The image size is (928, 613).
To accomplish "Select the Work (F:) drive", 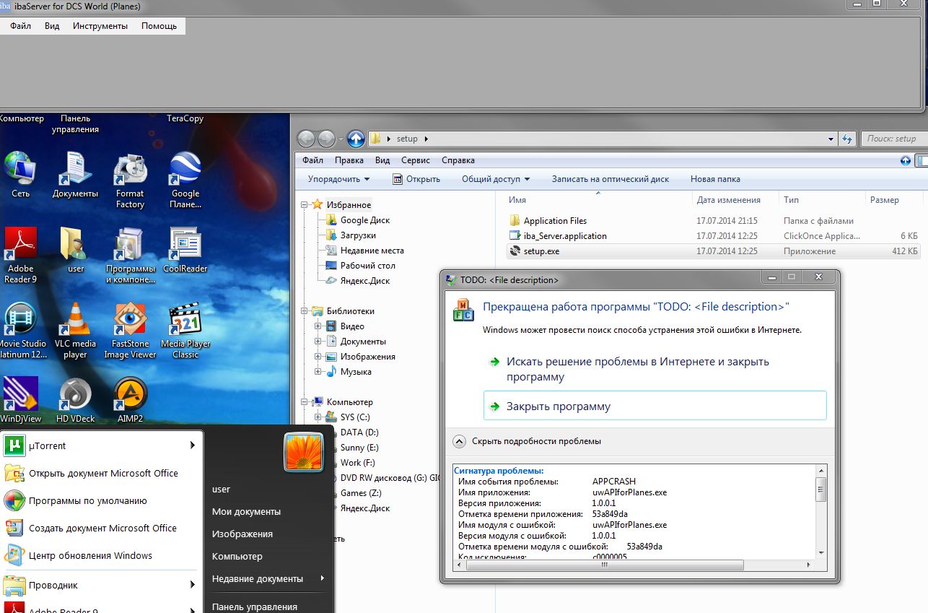I will click(358, 463).
